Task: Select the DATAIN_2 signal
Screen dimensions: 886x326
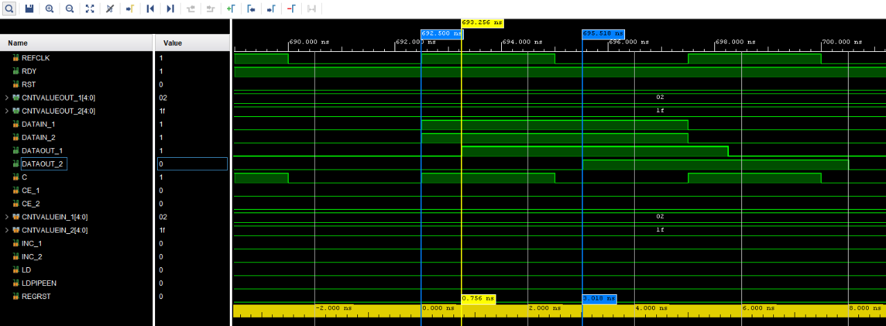Action: pyautogui.click(x=38, y=137)
